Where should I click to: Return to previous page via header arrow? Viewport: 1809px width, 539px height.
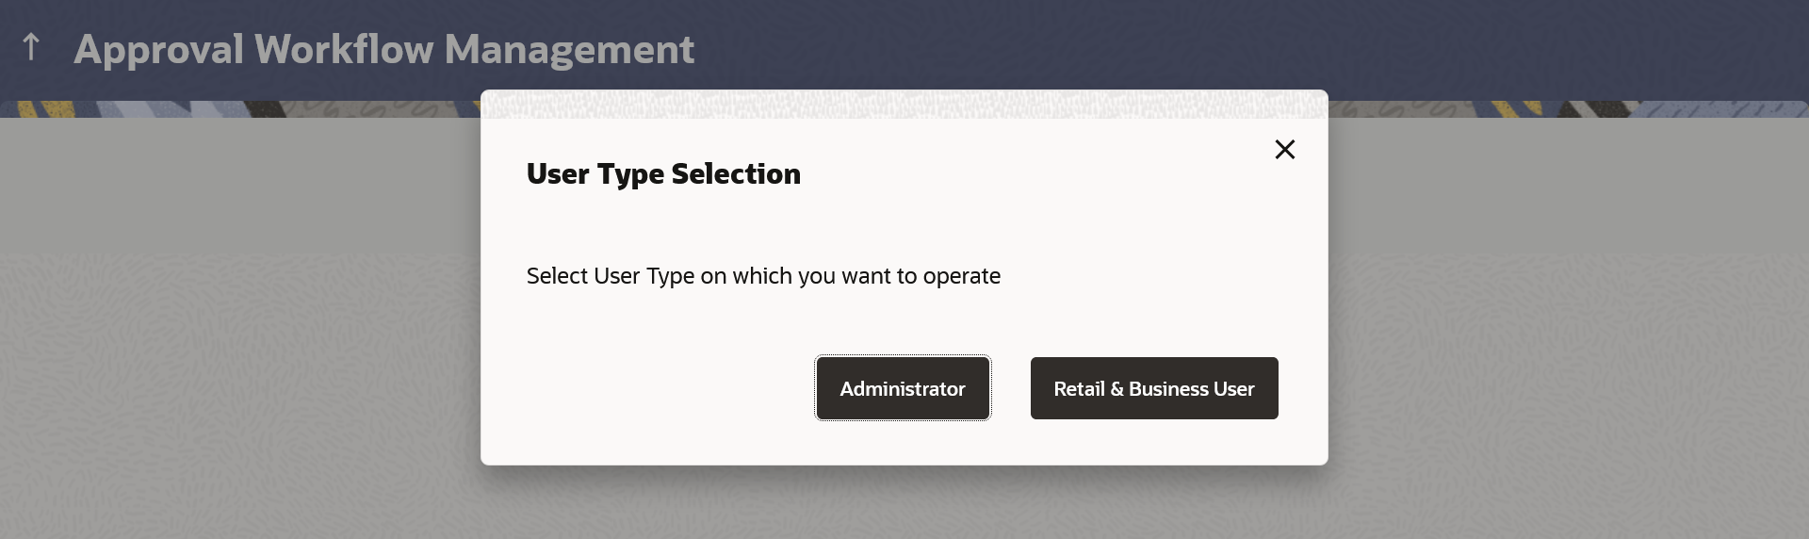31,47
